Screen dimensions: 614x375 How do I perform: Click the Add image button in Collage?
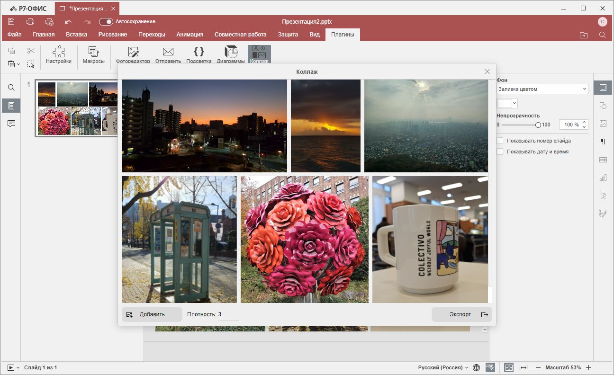[x=152, y=314]
